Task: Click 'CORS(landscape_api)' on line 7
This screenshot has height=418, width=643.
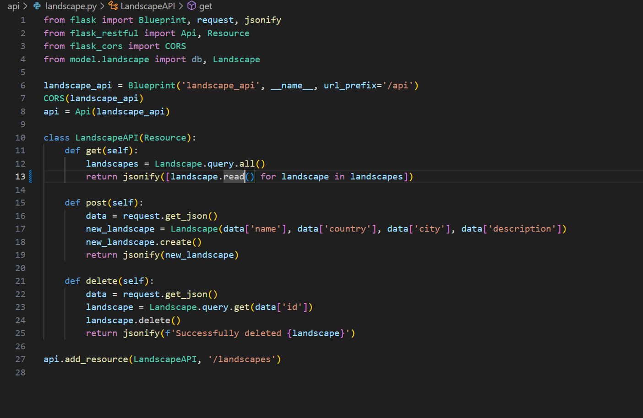Action: point(93,98)
